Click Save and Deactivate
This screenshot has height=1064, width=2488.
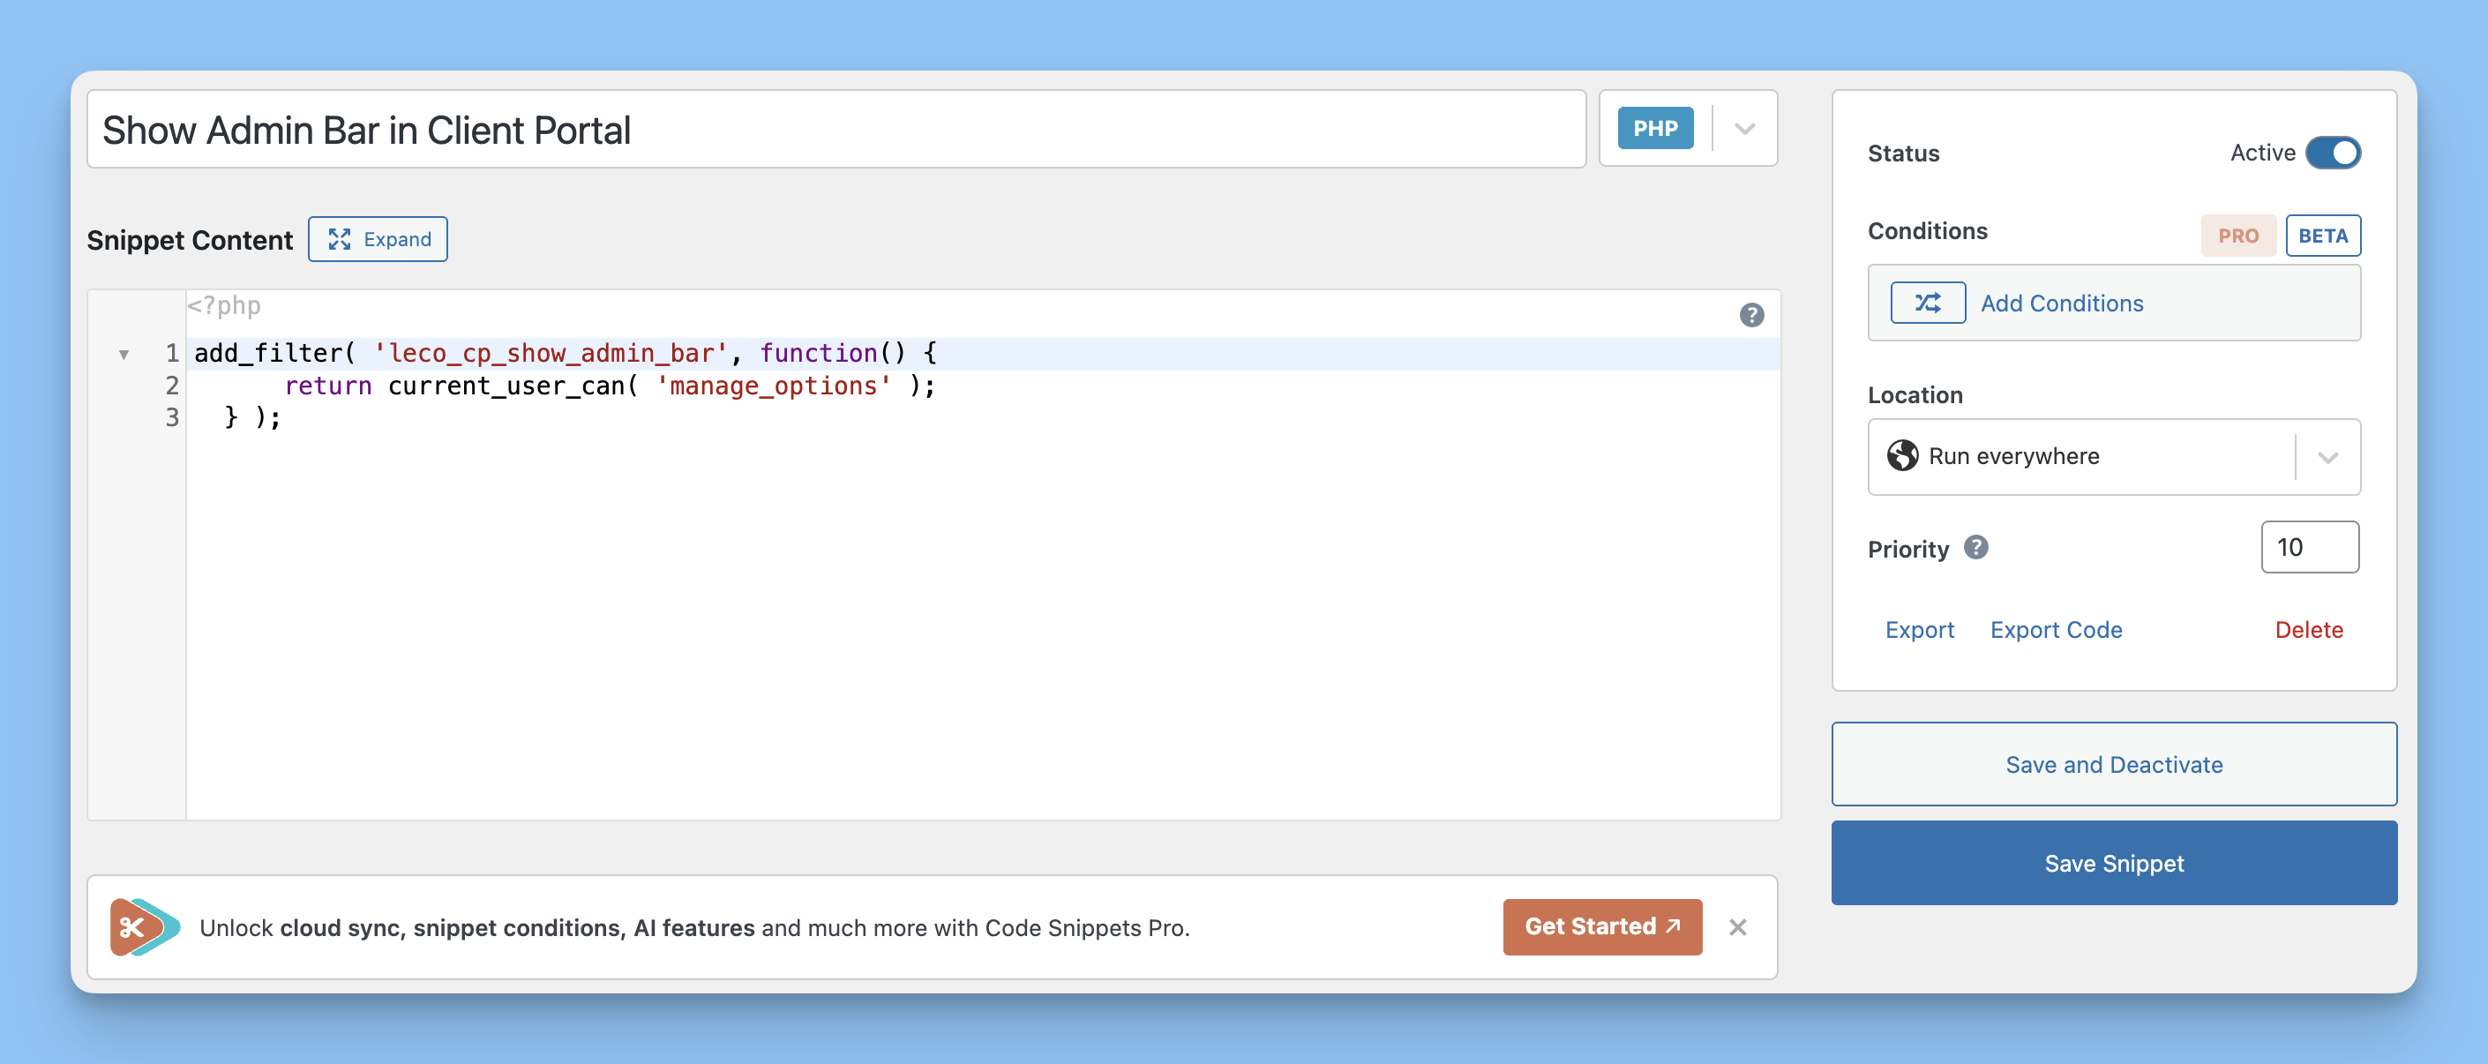(2113, 765)
